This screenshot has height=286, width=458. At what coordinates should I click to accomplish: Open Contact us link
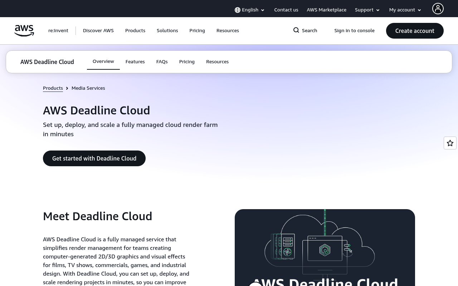tap(286, 10)
